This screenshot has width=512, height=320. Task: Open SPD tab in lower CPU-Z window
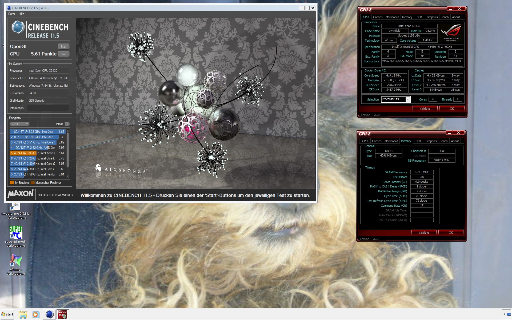click(418, 141)
